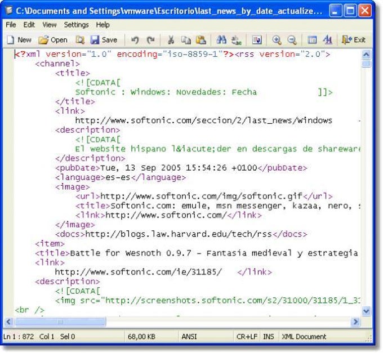The height and width of the screenshot is (353, 383).
Task: Click the vertical scrollbar down arrow
Action: pos(366,311)
